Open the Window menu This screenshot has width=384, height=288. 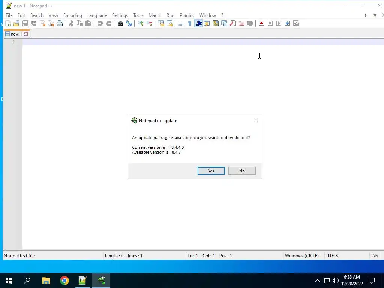pos(208,15)
